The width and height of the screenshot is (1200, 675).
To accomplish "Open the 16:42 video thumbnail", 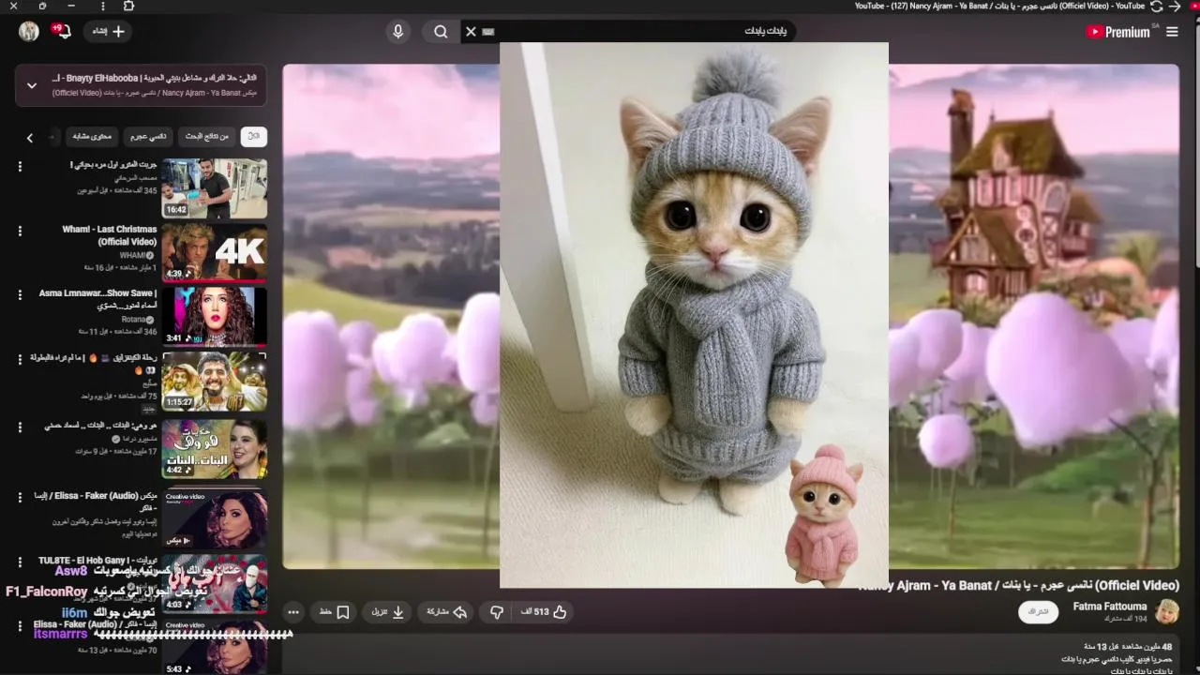I will coord(215,188).
